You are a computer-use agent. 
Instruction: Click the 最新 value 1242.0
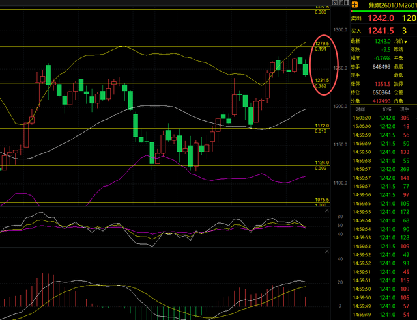coord(382,41)
